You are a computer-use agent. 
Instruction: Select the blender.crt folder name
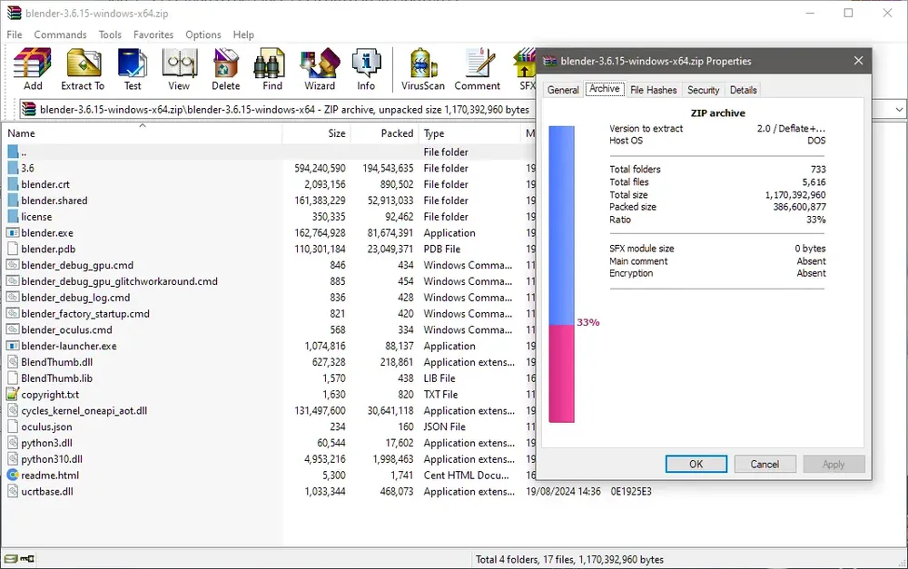[45, 184]
